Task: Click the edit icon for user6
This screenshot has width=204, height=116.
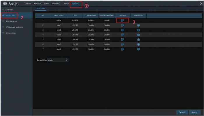Action: [x=122, y=49]
